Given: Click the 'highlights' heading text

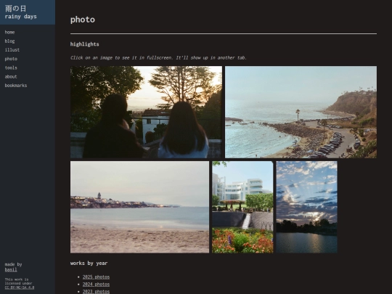Looking at the screenshot, I should coord(84,44).
